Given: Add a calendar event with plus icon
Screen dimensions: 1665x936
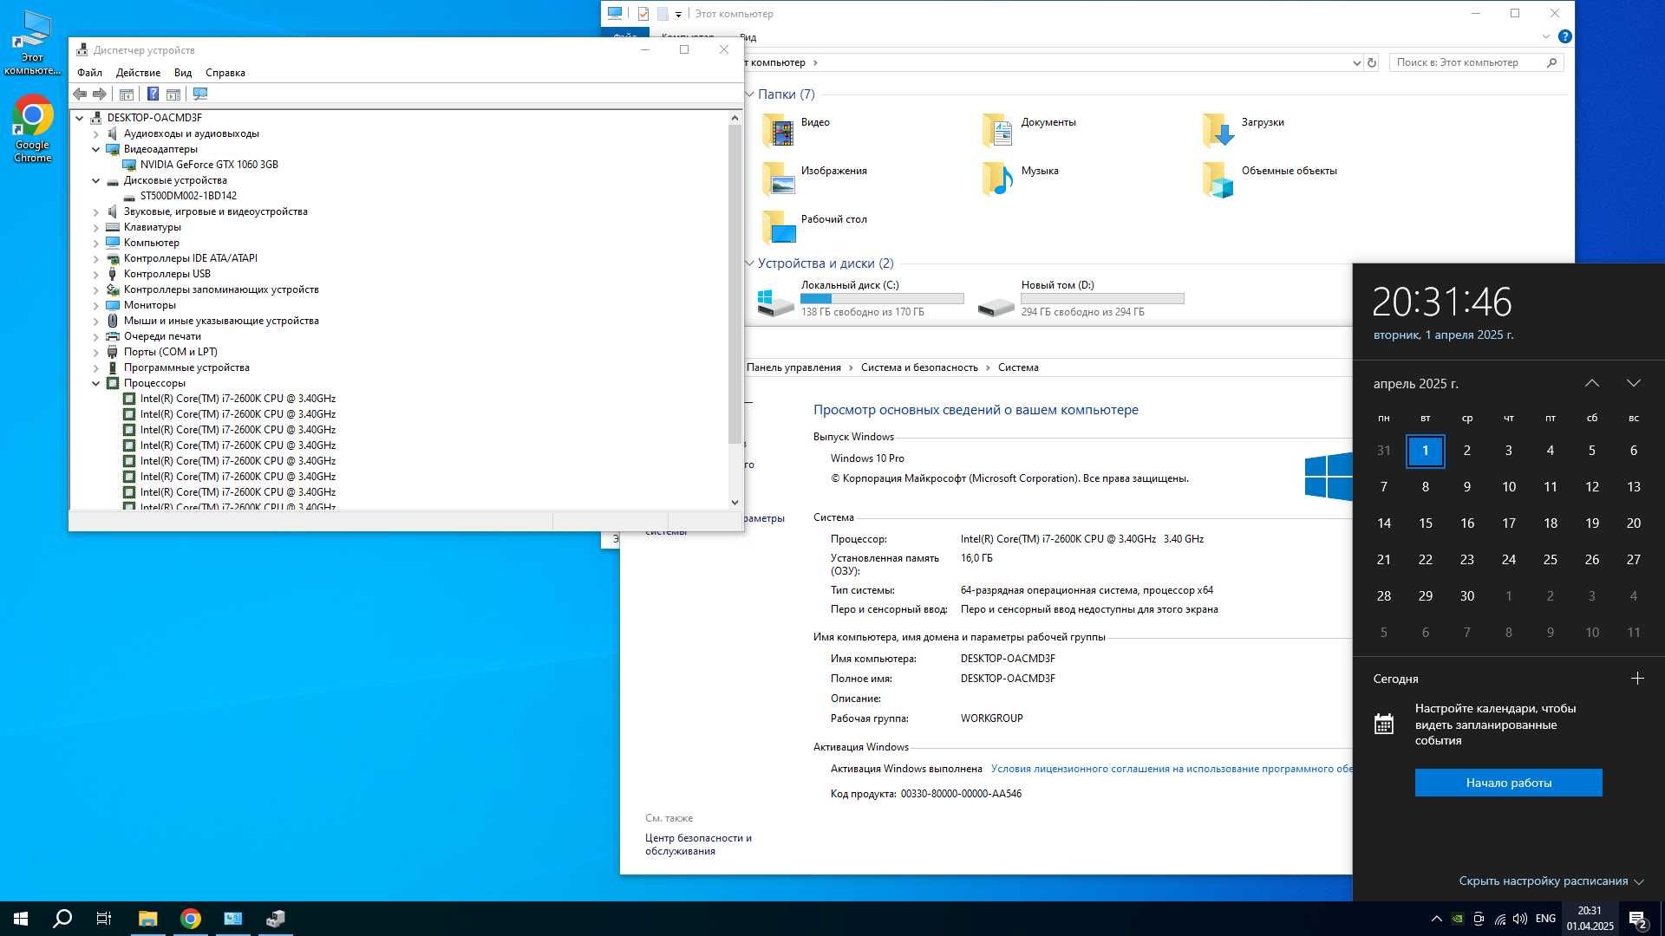Looking at the screenshot, I should tap(1637, 679).
